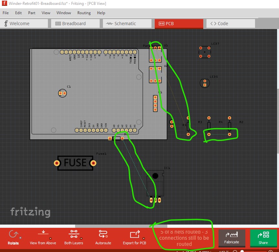Click the Rotate tool icon

(x=13, y=234)
